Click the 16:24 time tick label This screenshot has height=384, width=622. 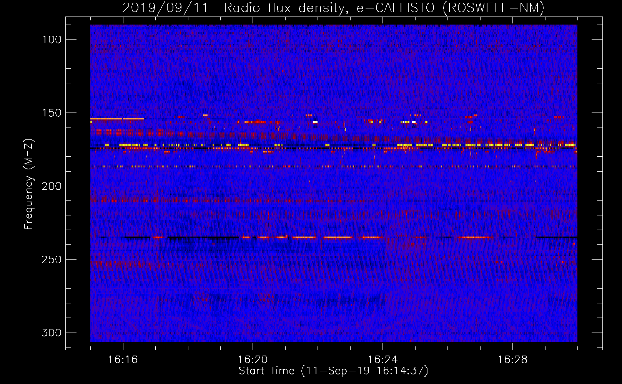(x=383, y=360)
